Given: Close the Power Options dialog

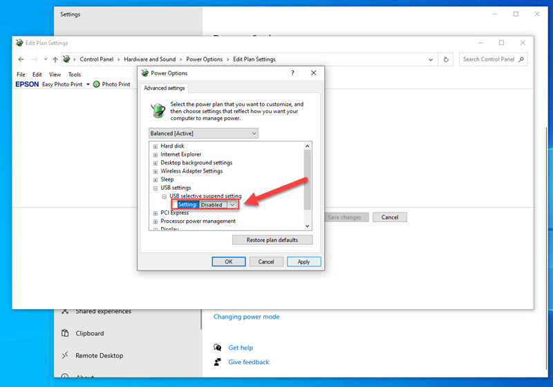Looking at the screenshot, I should coord(314,73).
